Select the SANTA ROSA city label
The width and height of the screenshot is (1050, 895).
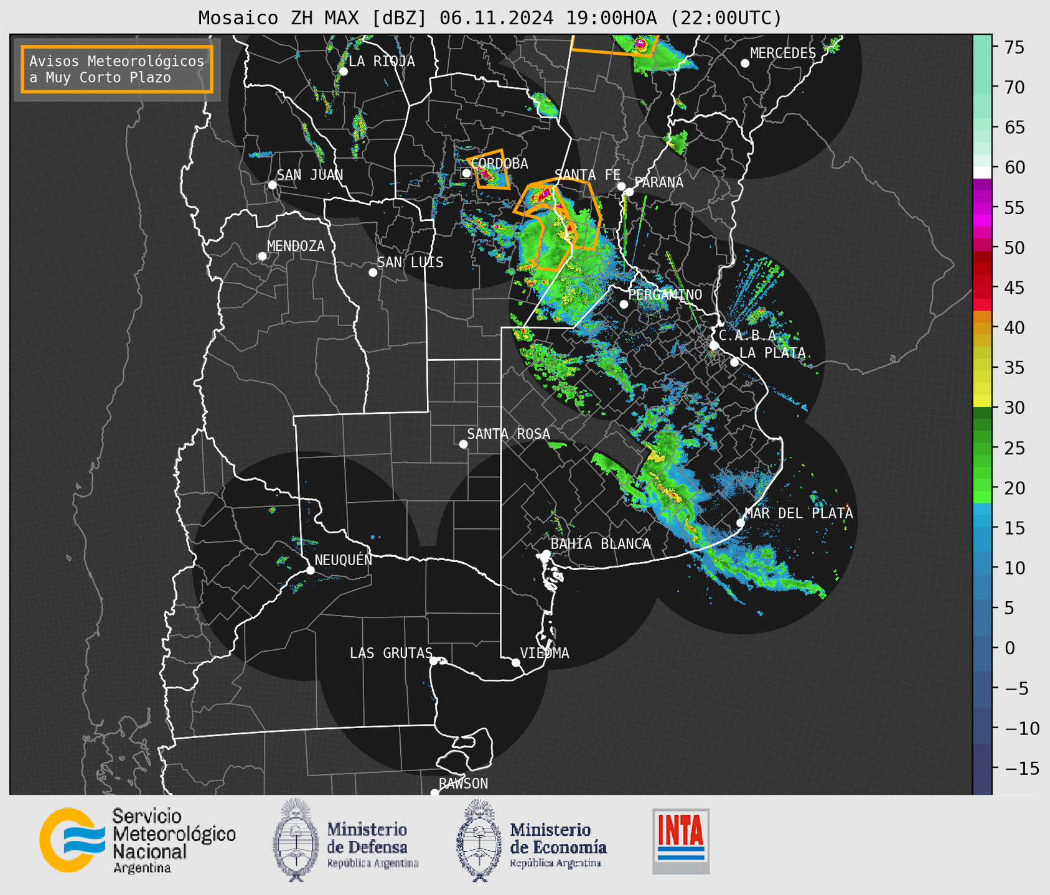tap(509, 434)
